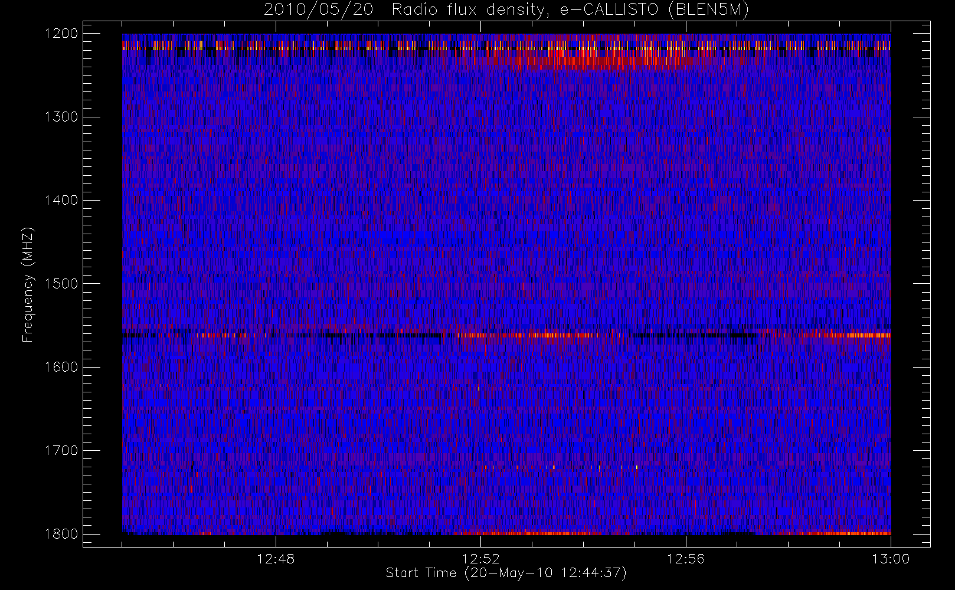This screenshot has width=955, height=590.
Task: Click the 1600 frequency tick label
Action: (x=61, y=367)
